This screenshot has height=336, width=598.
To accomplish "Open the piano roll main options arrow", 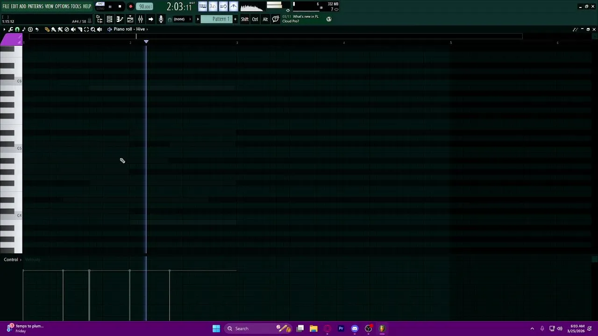I will (4, 29).
